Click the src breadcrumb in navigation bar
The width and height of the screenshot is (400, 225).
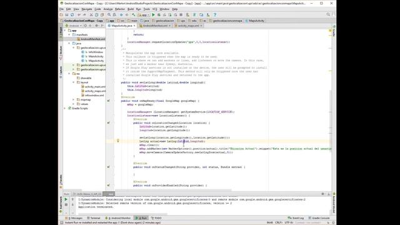click(x=121, y=21)
